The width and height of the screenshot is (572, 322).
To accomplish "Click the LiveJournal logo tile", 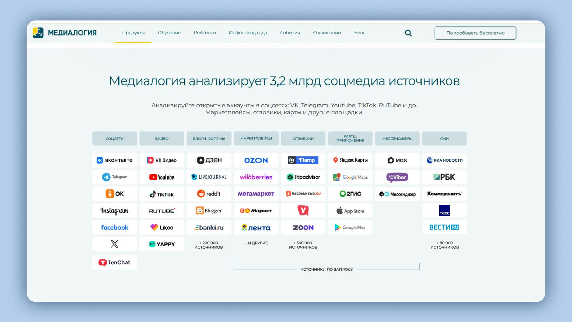I will (x=209, y=177).
